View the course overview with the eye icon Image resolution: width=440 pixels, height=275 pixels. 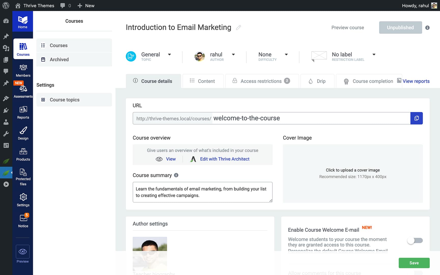tap(166, 159)
